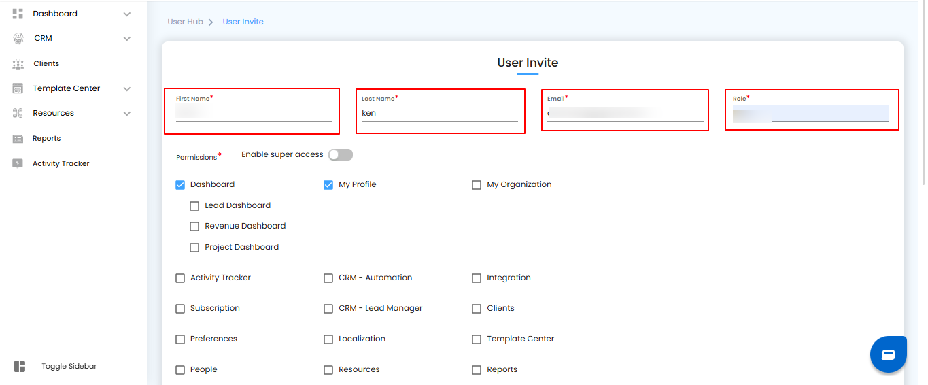Expand the Dashboard menu chevron
The height and width of the screenshot is (385, 928).
[127, 14]
